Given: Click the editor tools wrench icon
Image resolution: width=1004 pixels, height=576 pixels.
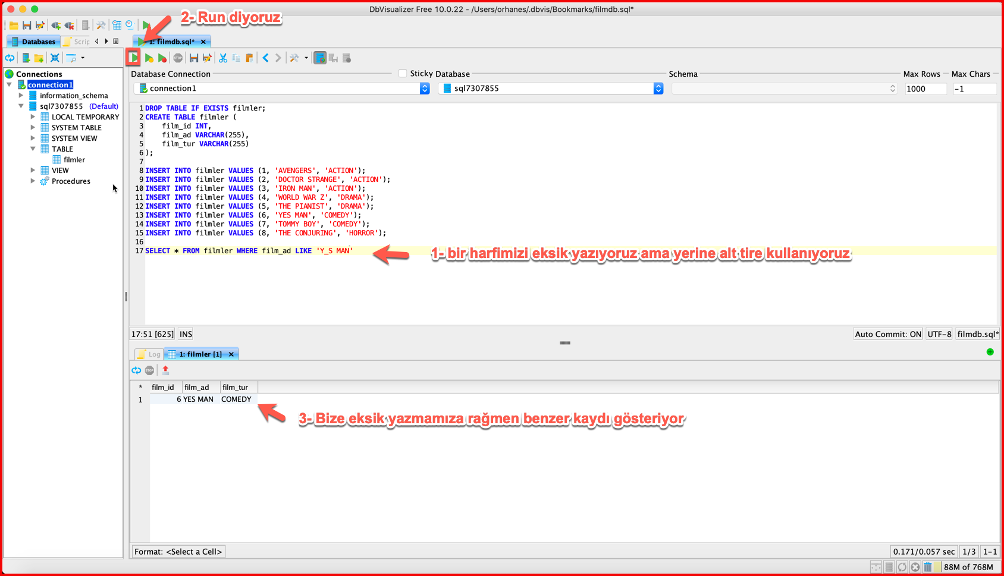Looking at the screenshot, I should [x=294, y=58].
